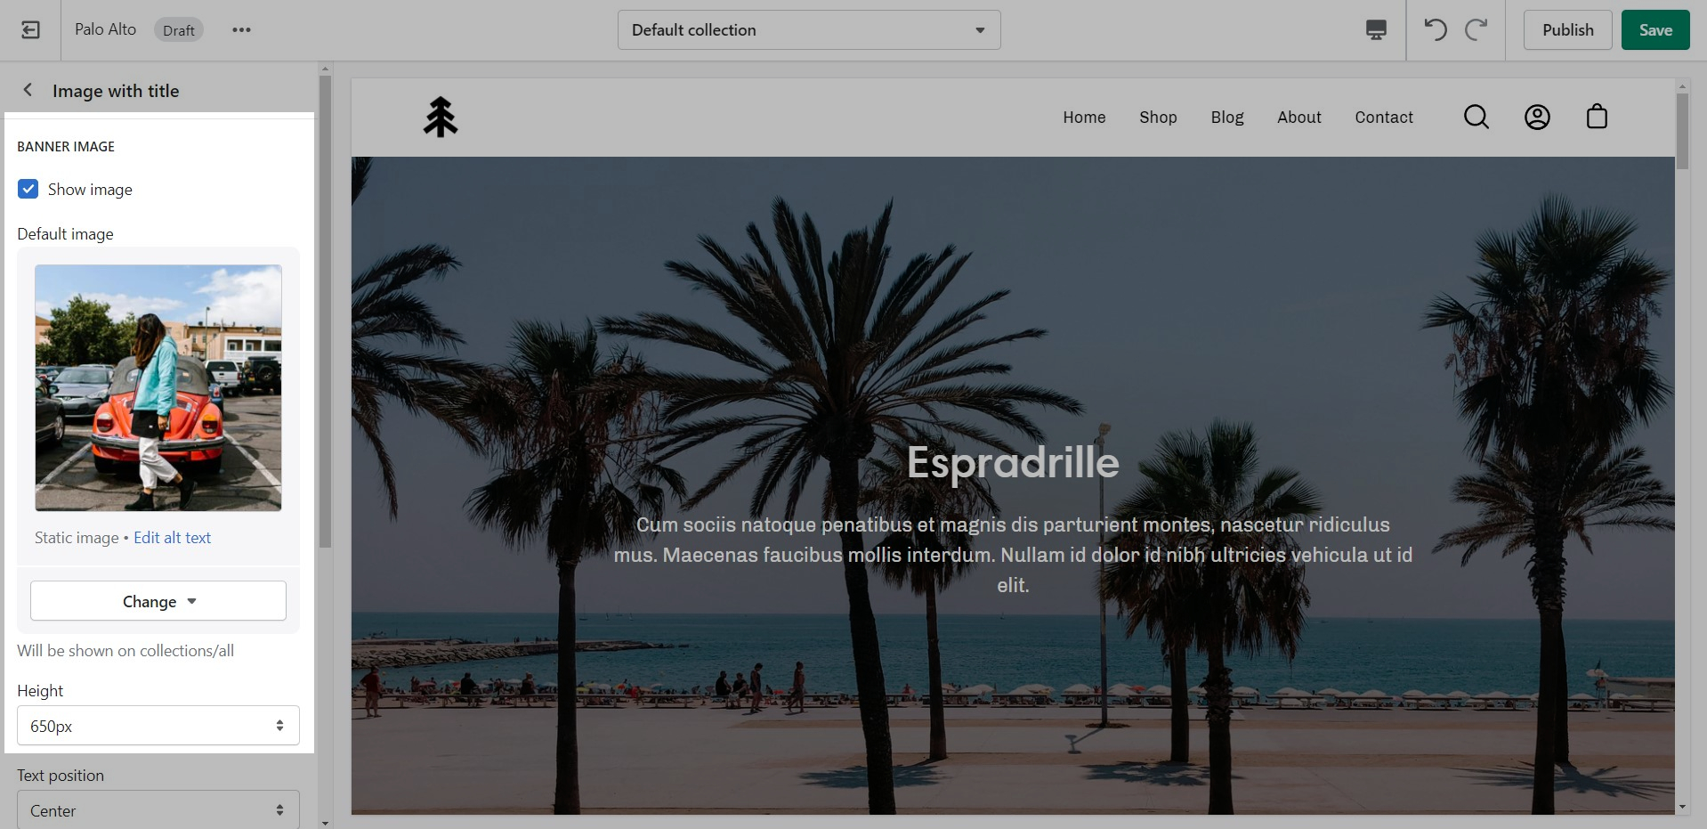Viewport: 1707px width, 829px height.
Task: Open the Text position Center select
Action: [158, 810]
